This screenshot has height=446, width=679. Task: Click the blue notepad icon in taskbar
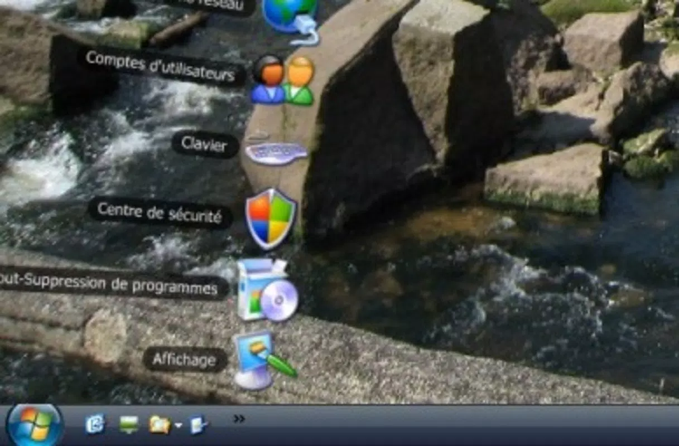tap(199, 425)
